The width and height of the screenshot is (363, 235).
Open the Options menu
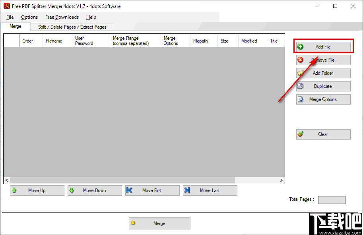click(x=29, y=17)
